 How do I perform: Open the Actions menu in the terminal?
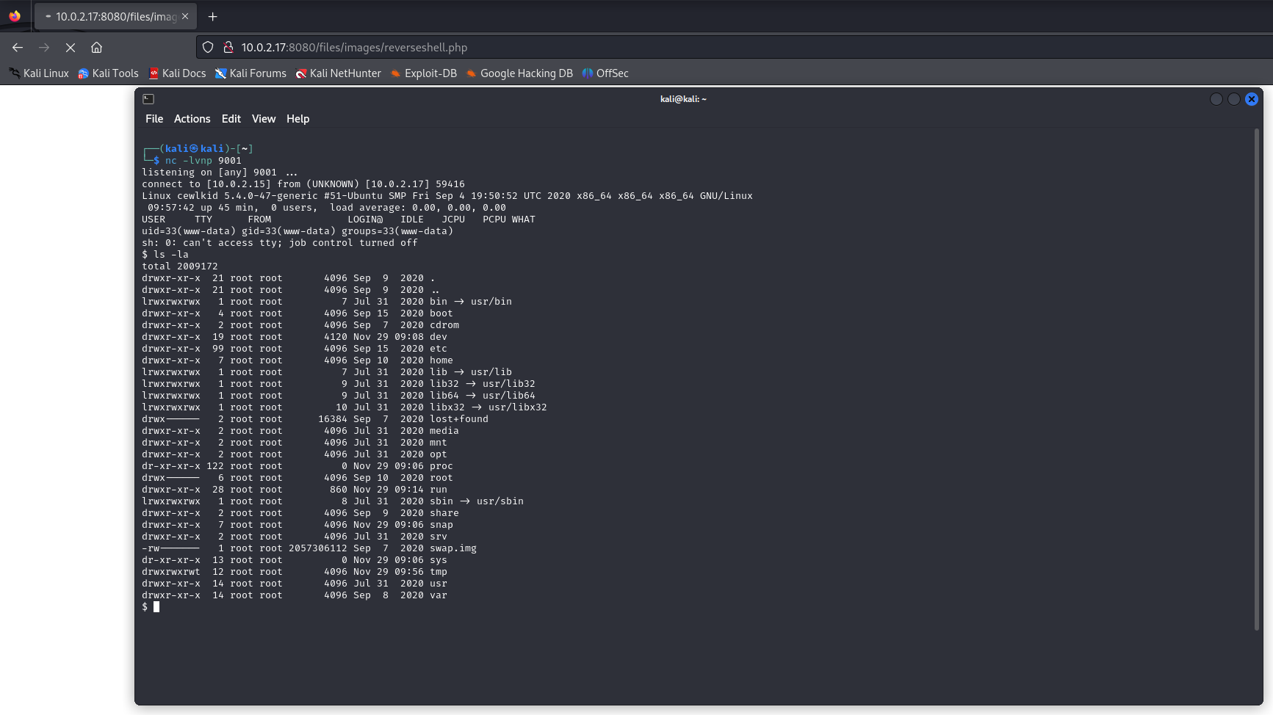pyautogui.click(x=192, y=118)
